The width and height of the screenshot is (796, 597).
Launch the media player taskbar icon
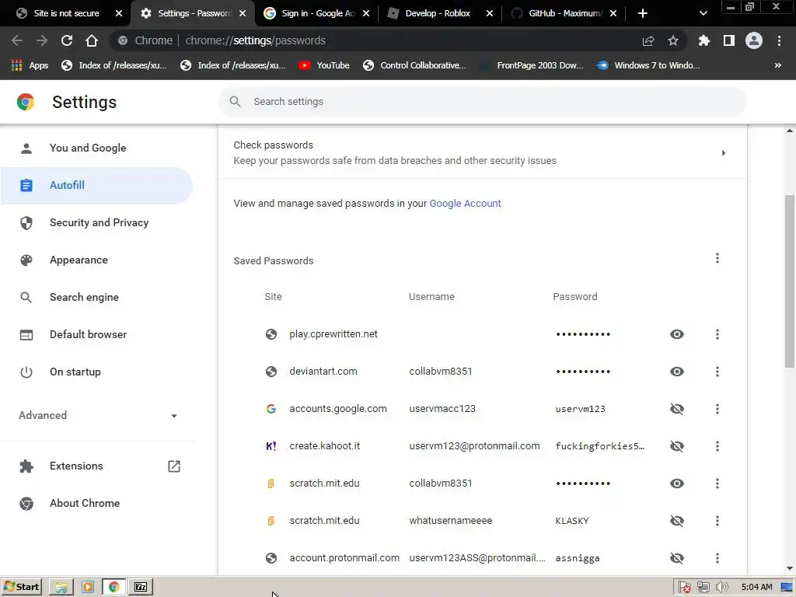point(87,588)
